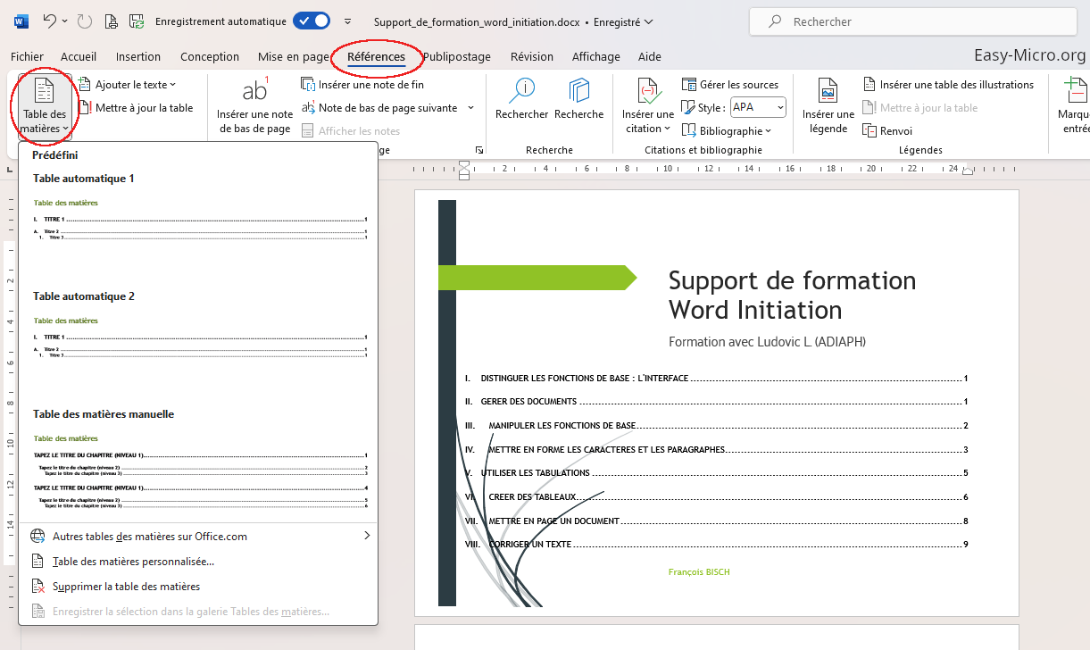
Task: Click the Undo arrow in title bar
Action: point(50,21)
